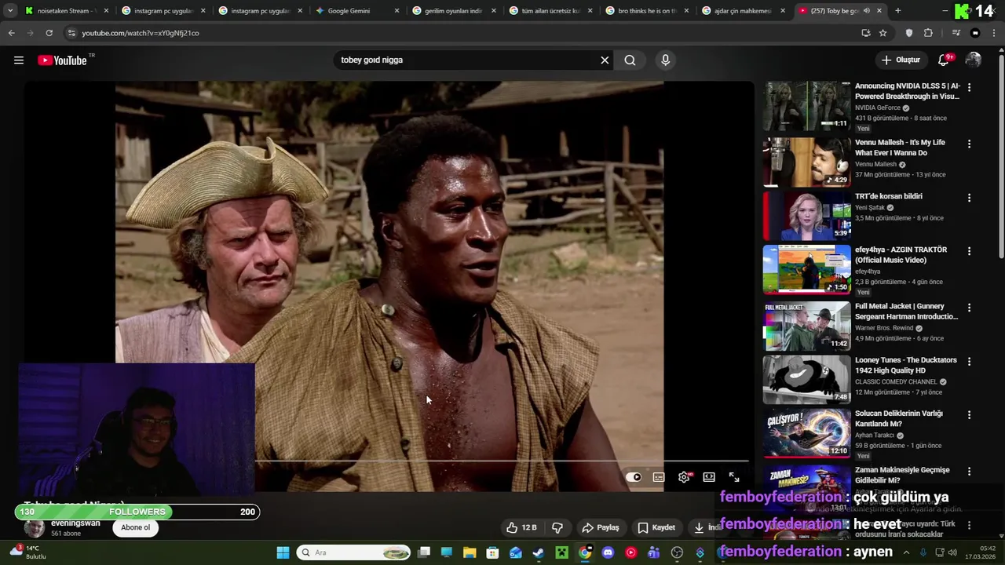
Task: Reload the YouTube page
Action: pyautogui.click(x=49, y=33)
